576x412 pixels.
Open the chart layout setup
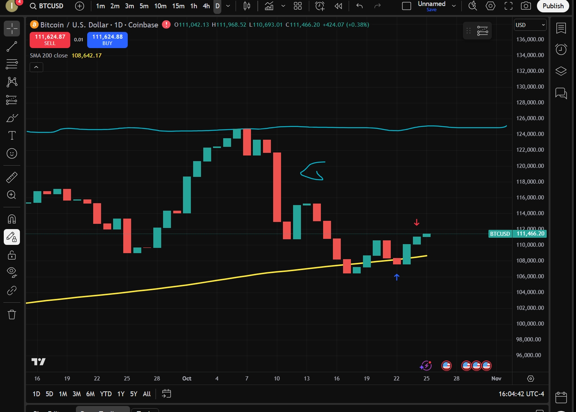click(407, 6)
